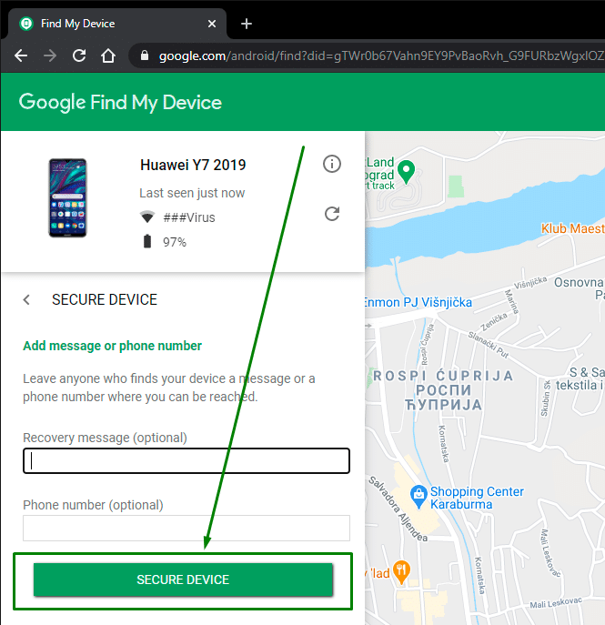The height and width of the screenshot is (625, 605).
Task: Click the Google Find My Device title
Action: pyautogui.click(x=120, y=103)
